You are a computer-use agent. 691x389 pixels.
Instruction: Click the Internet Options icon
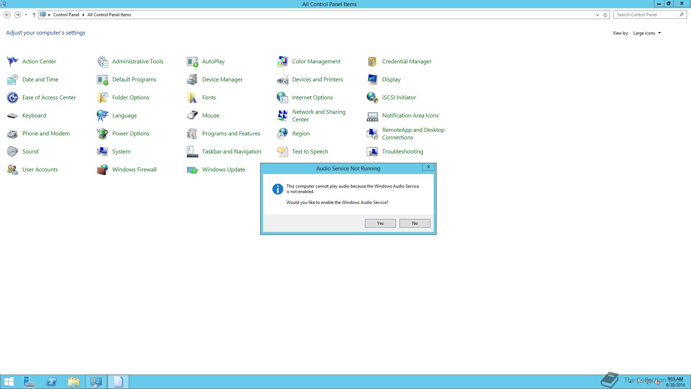point(283,98)
